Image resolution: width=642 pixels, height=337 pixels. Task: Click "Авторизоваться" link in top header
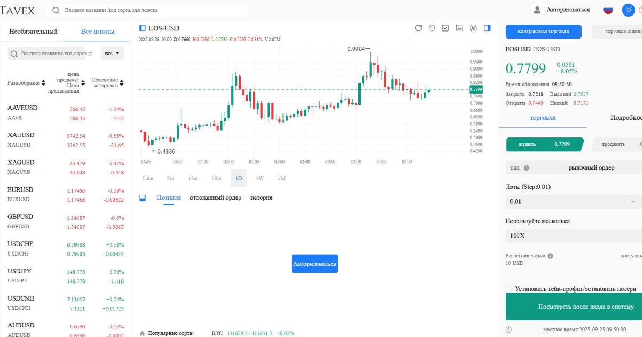point(568,10)
